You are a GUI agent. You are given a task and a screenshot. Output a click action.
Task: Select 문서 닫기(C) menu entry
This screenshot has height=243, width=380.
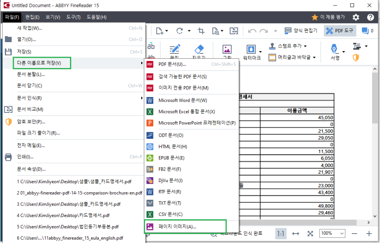(x=74, y=86)
